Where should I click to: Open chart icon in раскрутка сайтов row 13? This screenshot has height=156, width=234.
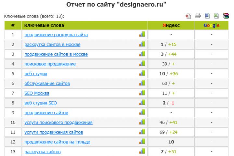coord(142,151)
